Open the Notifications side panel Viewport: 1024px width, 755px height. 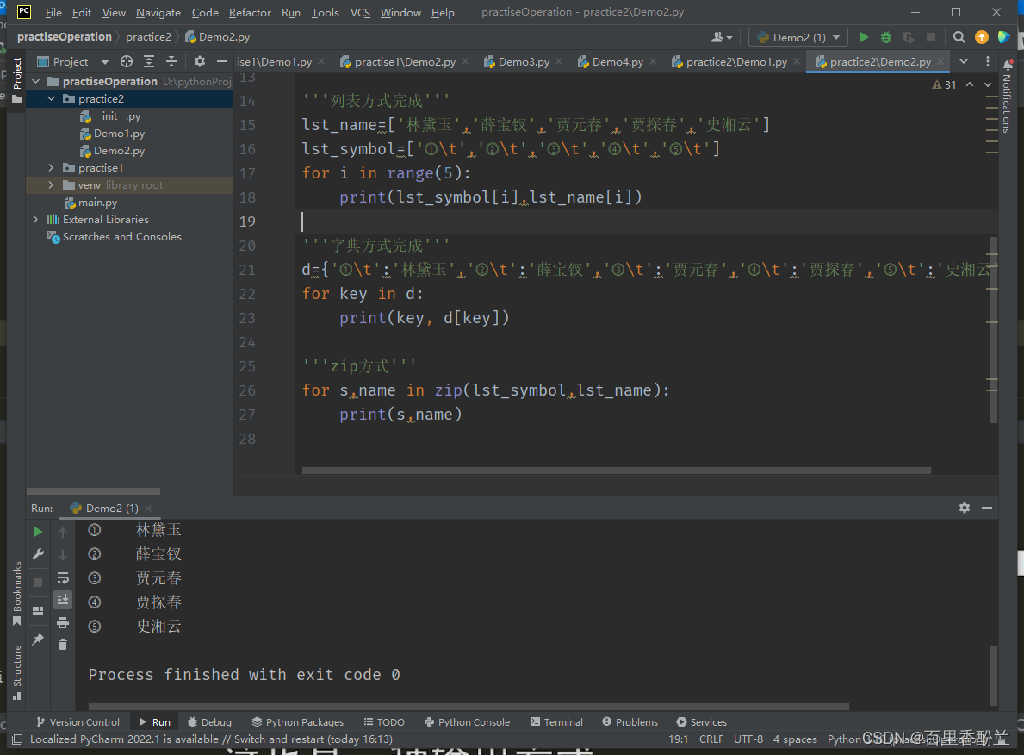click(x=1007, y=97)
